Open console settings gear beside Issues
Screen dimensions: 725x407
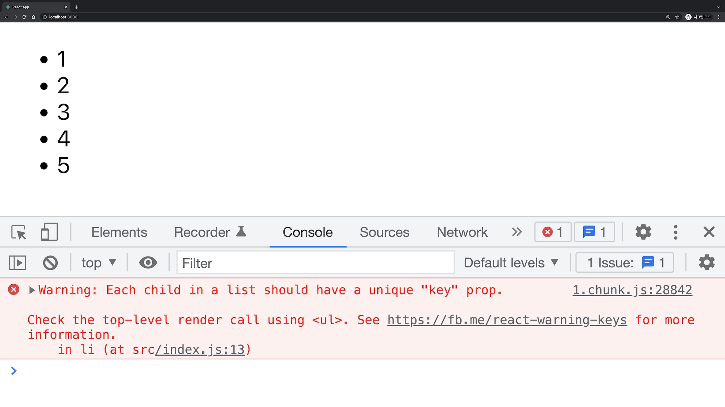coord(707,263)
